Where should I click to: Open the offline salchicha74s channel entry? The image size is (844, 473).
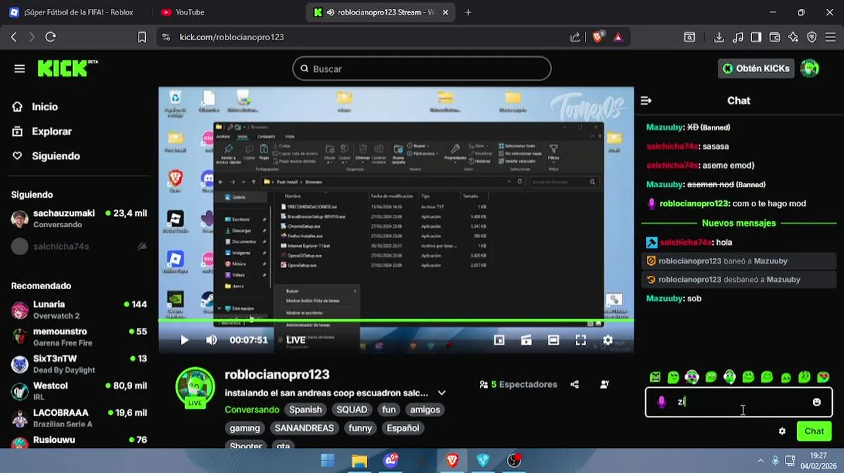click(79, 246)
